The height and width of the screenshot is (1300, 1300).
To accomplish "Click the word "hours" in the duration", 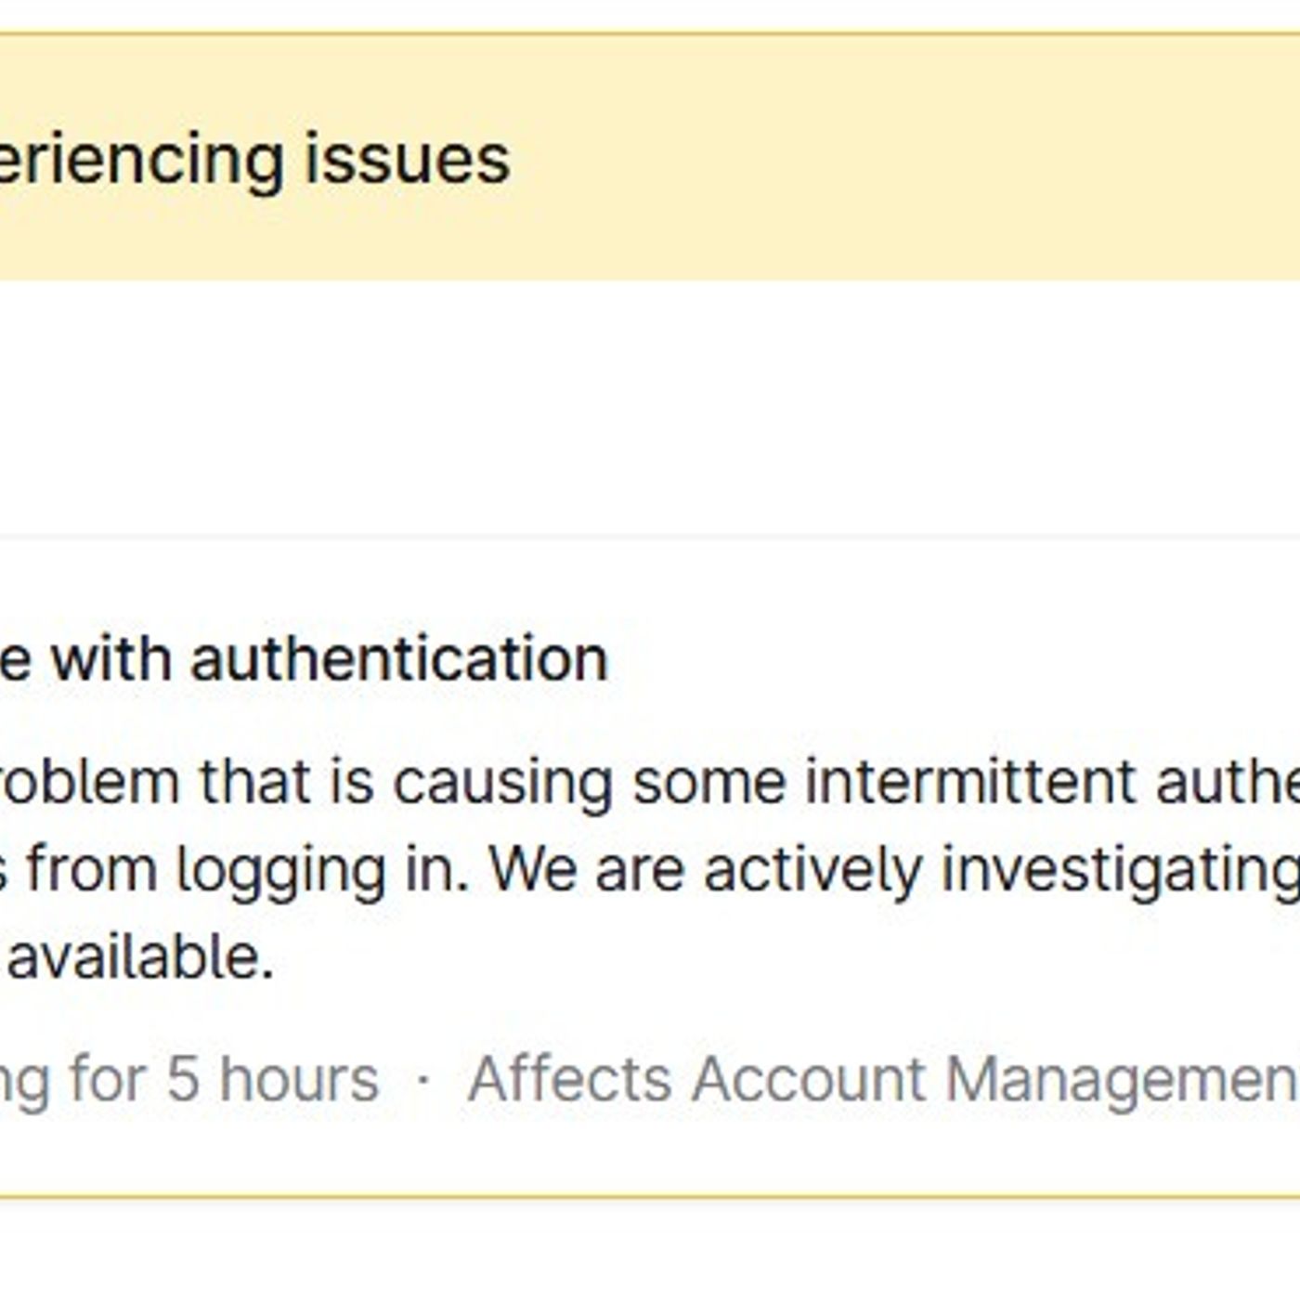I will click(x=299, y=1079).
